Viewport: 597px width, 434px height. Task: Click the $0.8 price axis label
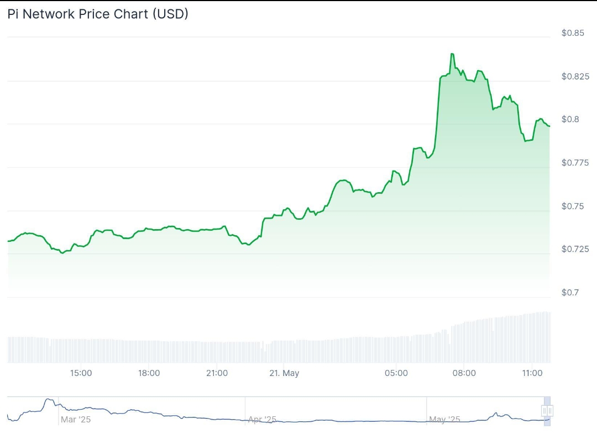[570, 119]
